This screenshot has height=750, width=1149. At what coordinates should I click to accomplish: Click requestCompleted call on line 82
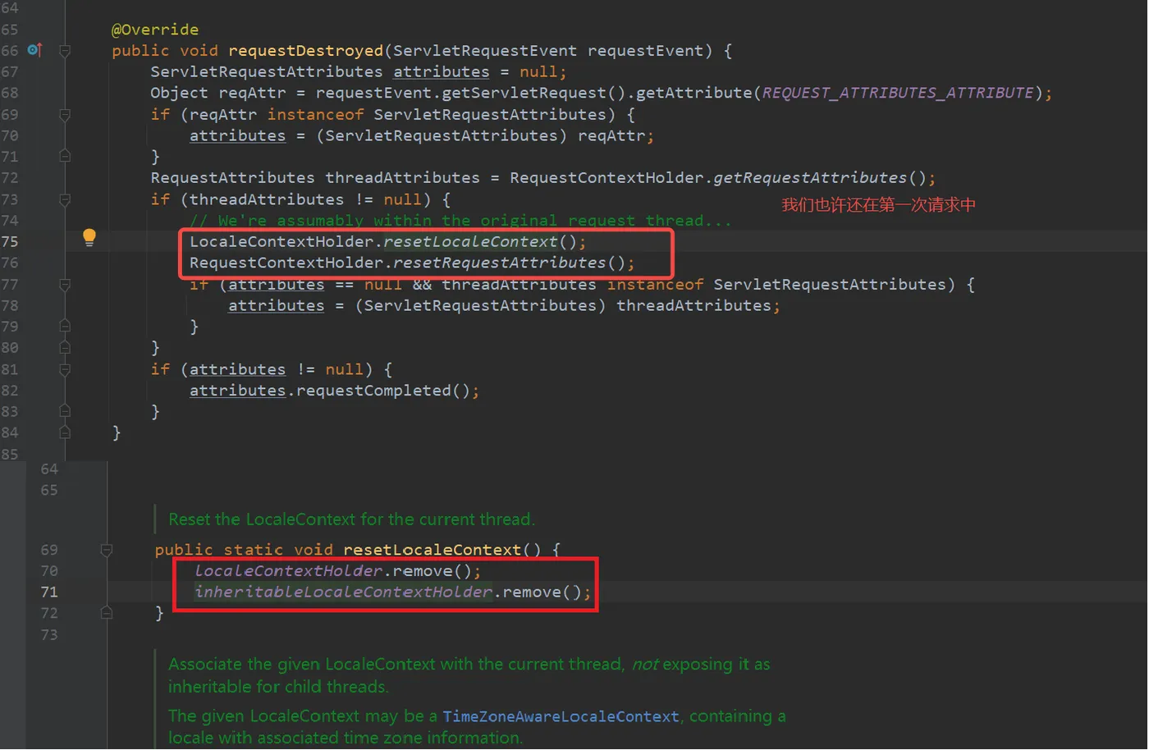click(x=373, y=391)
